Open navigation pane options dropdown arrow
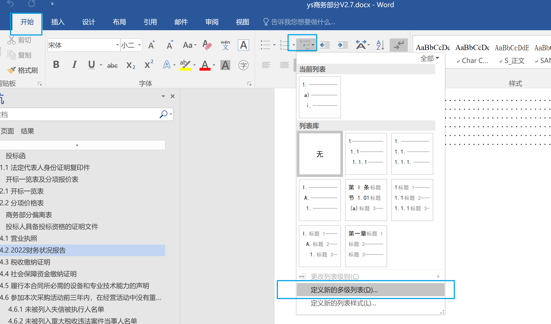 point(163,96)
